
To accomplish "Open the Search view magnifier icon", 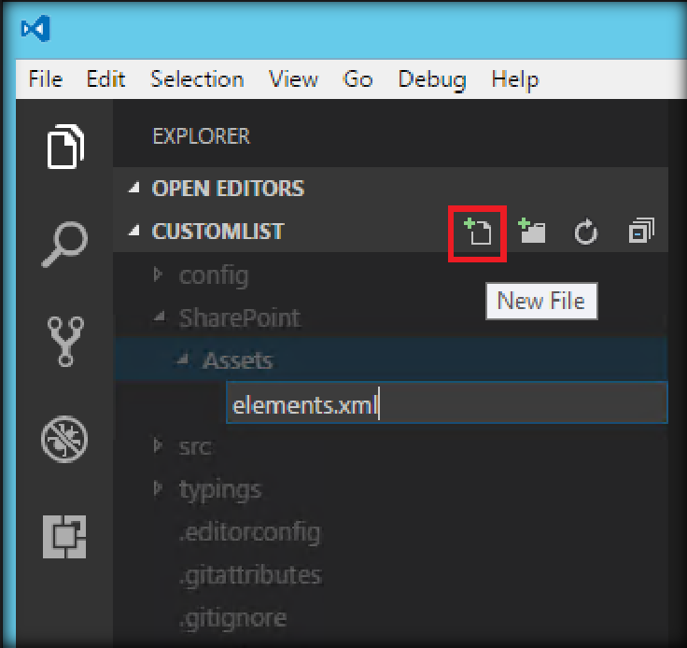I will pyautogui.click(x=64, y=244).
